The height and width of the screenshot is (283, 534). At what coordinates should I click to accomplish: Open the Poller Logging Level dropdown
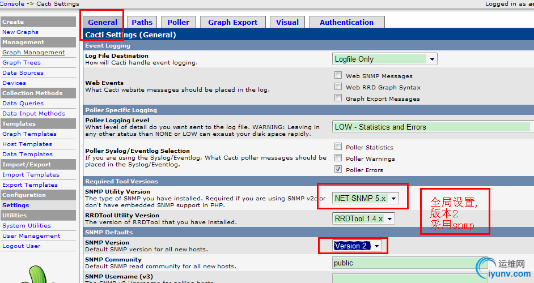click(x=433, y=127)
